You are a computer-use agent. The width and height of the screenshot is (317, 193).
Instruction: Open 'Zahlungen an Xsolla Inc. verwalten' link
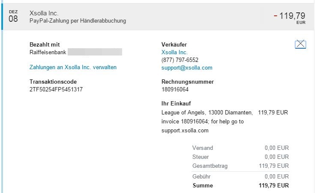click(73, 67)
